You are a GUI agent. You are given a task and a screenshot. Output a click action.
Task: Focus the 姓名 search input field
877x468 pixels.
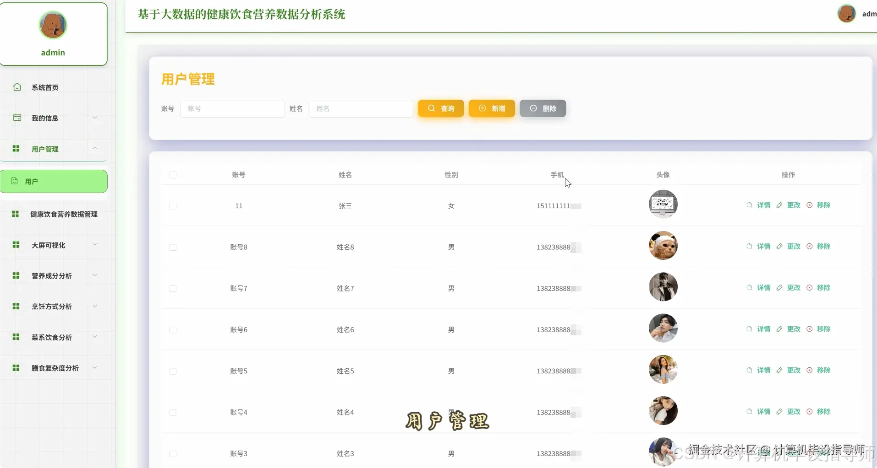361,108
